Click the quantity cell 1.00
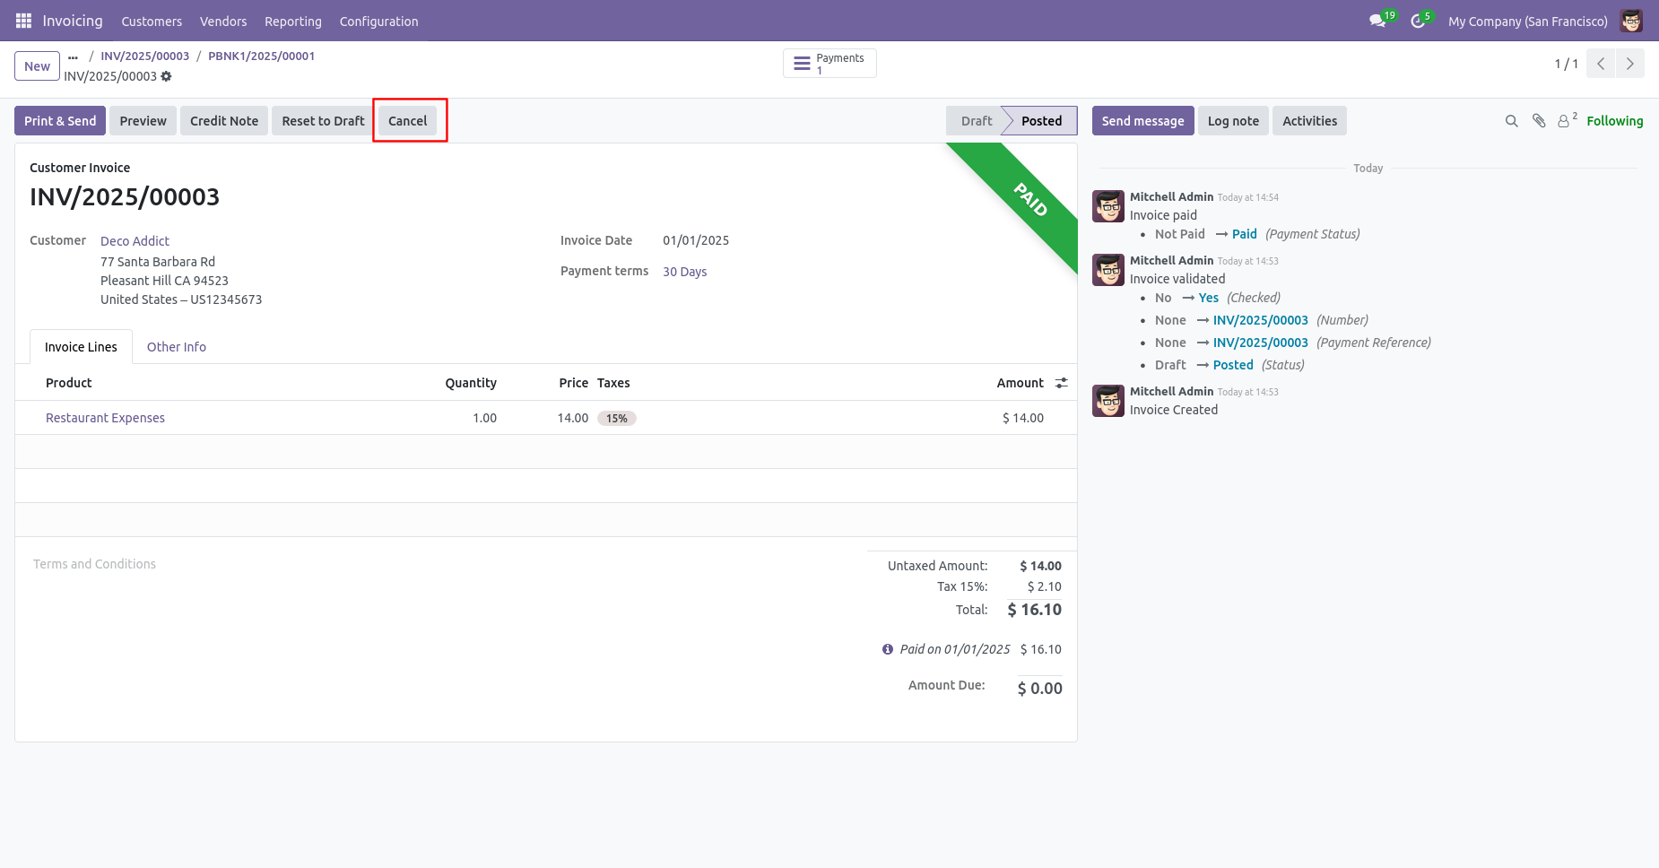This screenshot has width=1659, height=868. click(x=484, y=418)
